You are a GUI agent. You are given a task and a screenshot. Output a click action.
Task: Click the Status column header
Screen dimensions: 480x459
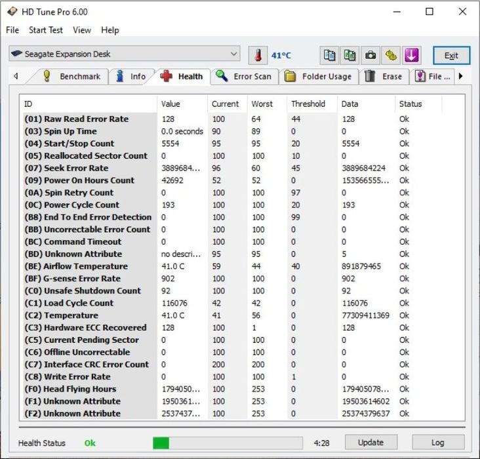[x=418, y=104]
